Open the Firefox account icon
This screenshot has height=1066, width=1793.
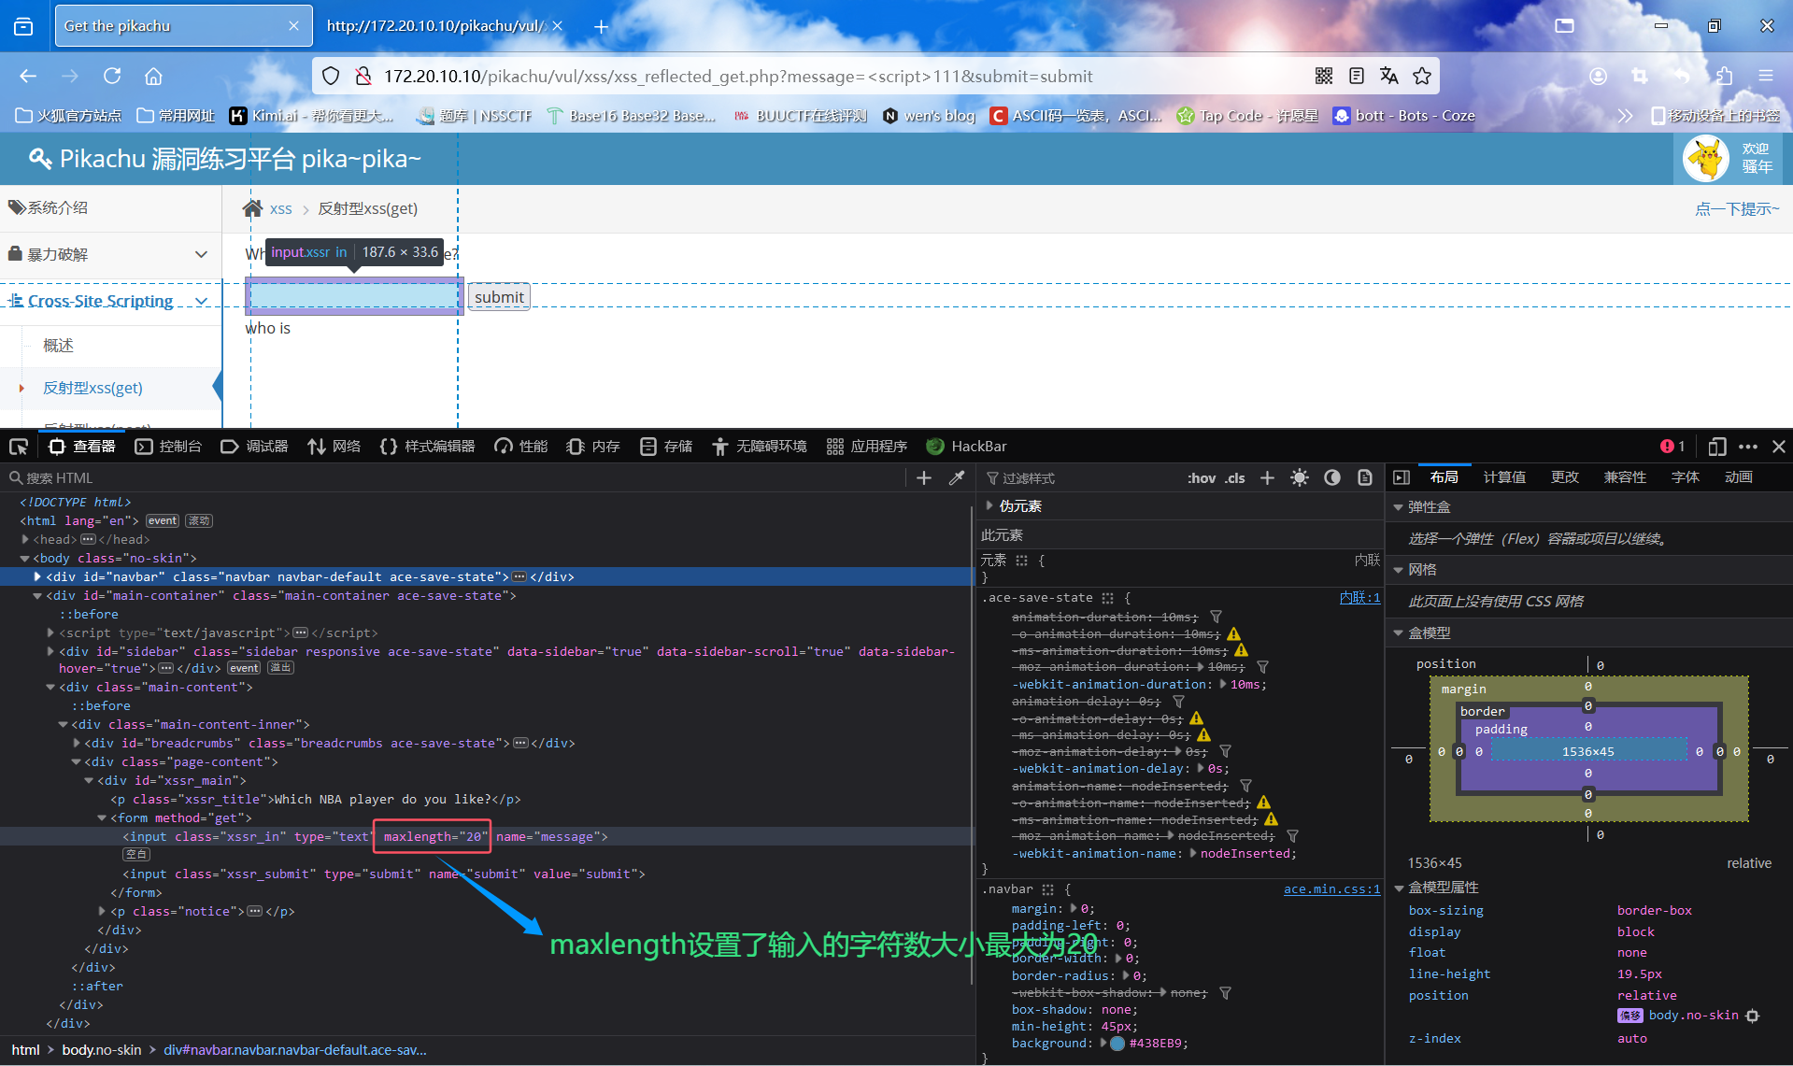tap(1599, 76)
